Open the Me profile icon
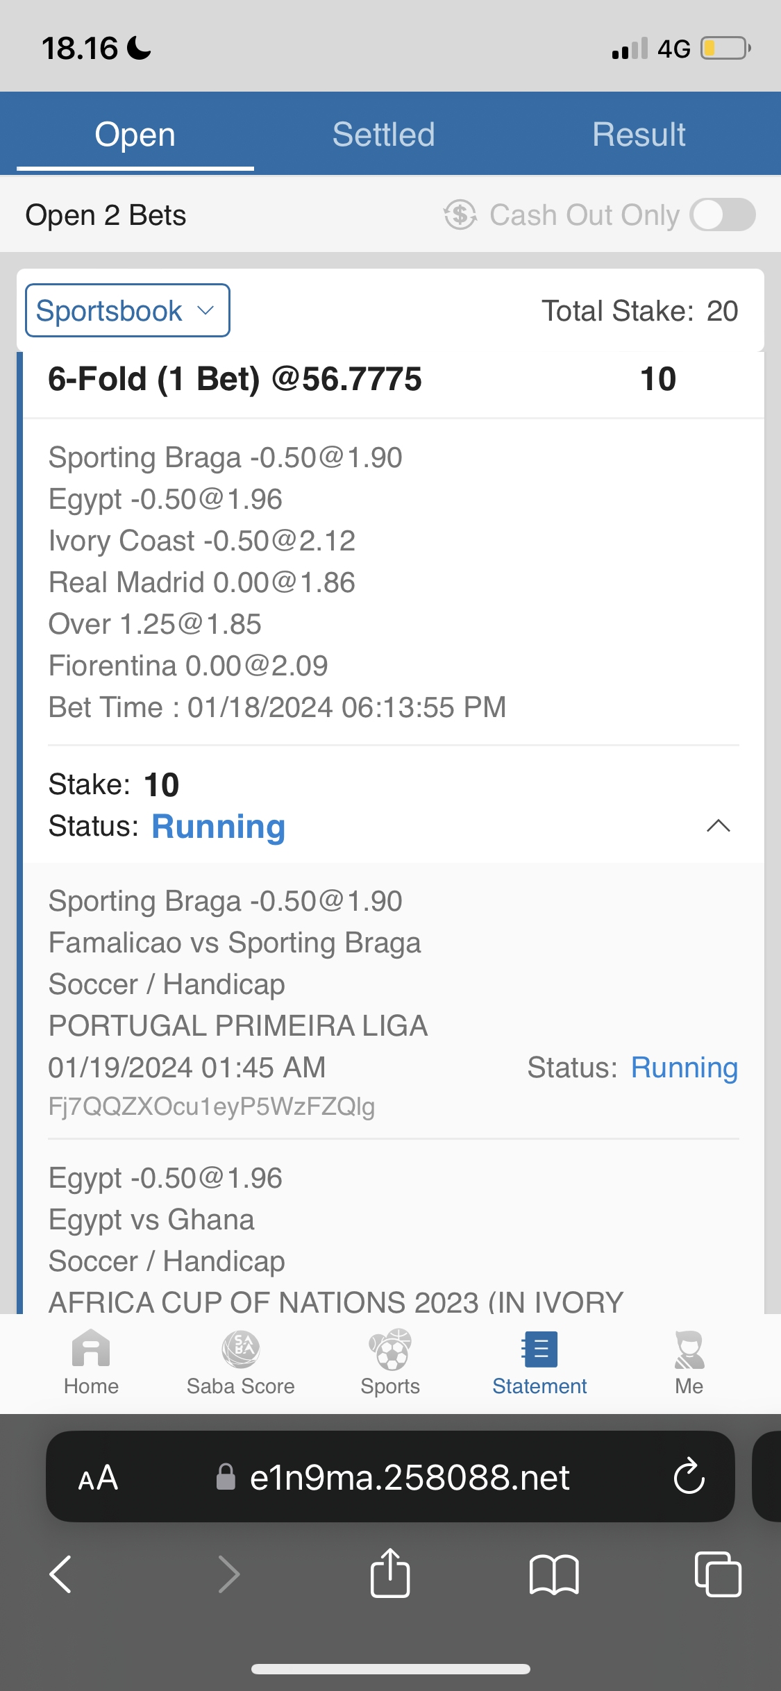 (689, 1350)
